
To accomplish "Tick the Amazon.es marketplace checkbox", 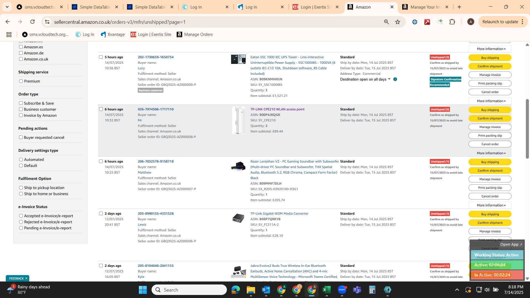I will coord(21,47).
